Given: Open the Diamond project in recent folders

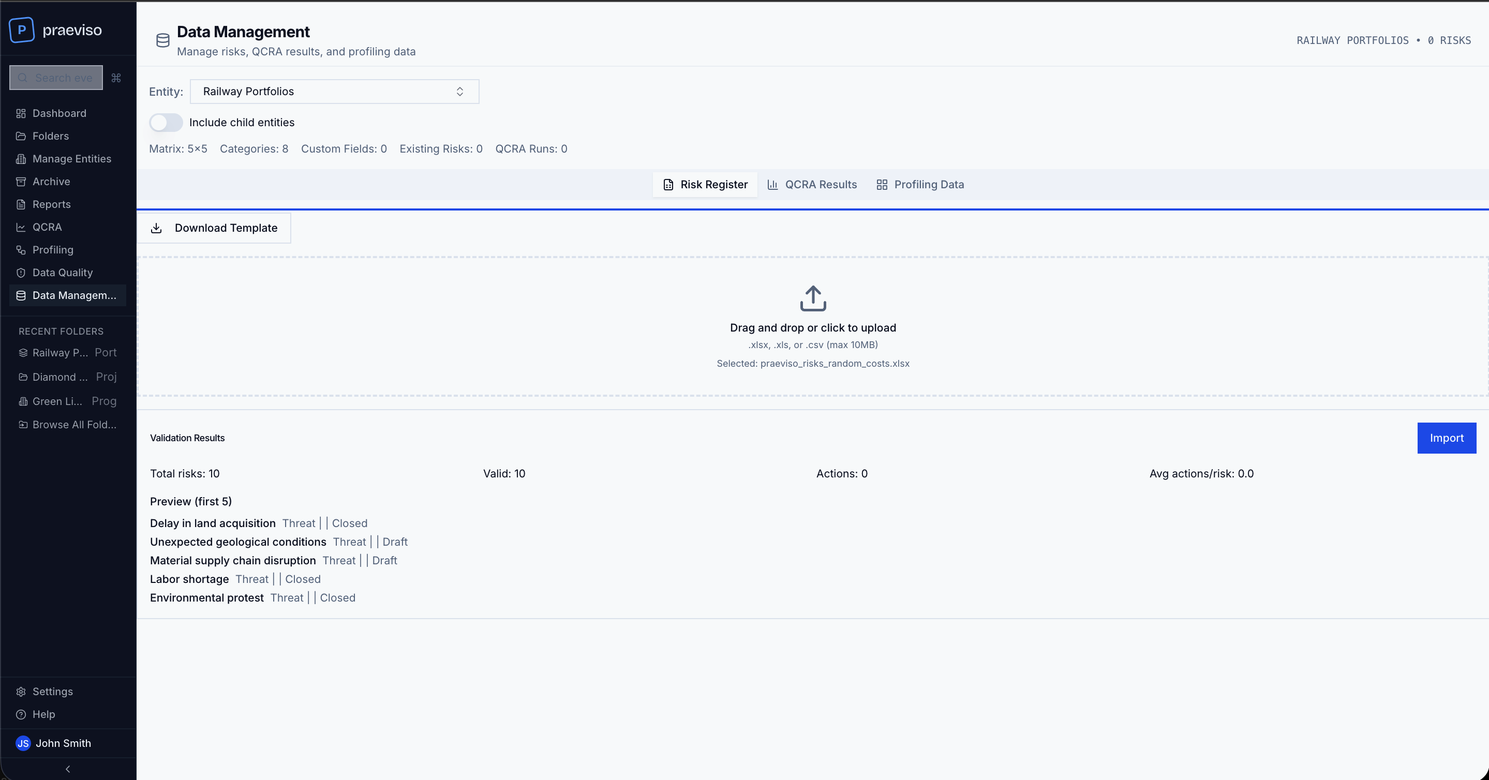Looking at the screenshot, I should (60, 377).
